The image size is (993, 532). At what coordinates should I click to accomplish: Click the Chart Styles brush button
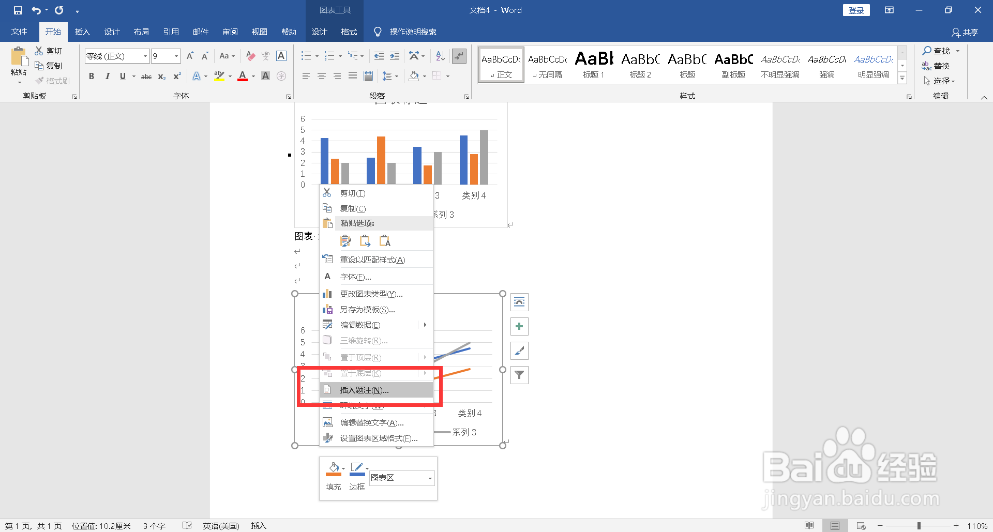(519, 351)
